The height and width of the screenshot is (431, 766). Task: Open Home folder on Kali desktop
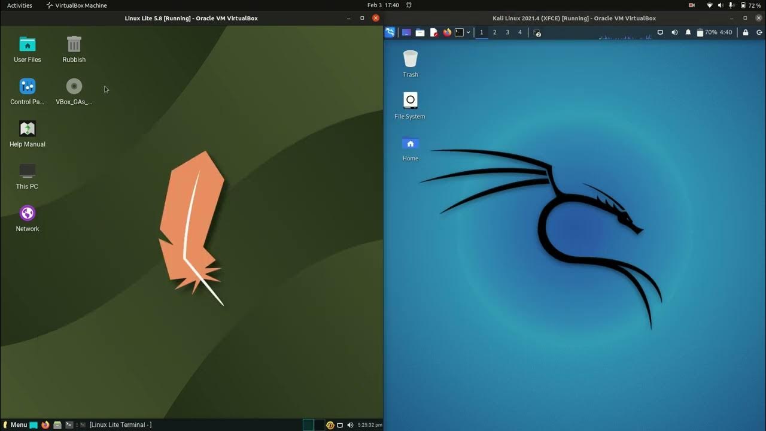(x=411, y=148)
